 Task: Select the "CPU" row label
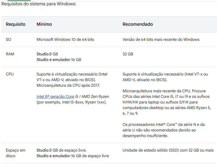click(10, 74)
